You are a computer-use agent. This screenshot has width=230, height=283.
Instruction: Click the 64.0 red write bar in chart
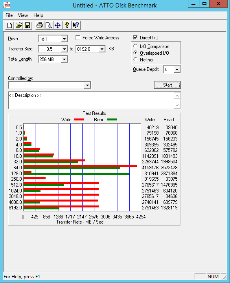pos(80,166)
